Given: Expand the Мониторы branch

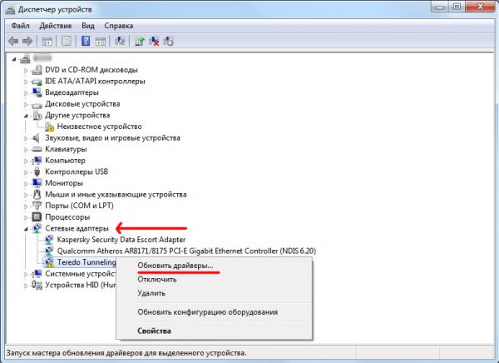Looking at the screenshot, I should coord(26,183).
